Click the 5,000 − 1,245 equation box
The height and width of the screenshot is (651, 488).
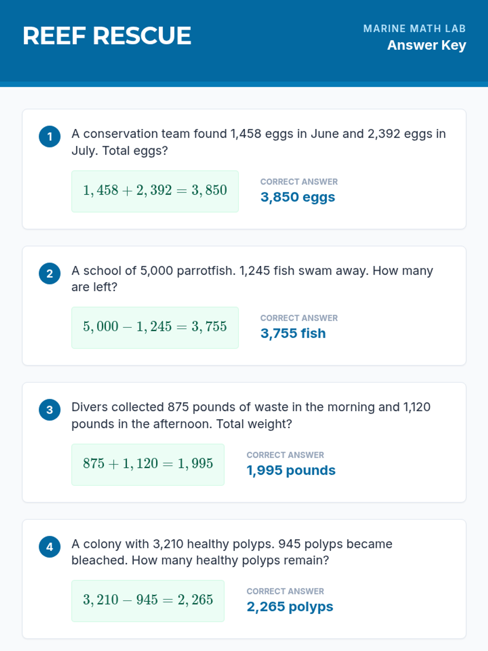(x=155, y=328)
